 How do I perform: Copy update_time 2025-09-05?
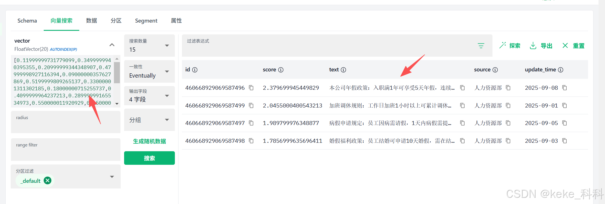point(564,123)
